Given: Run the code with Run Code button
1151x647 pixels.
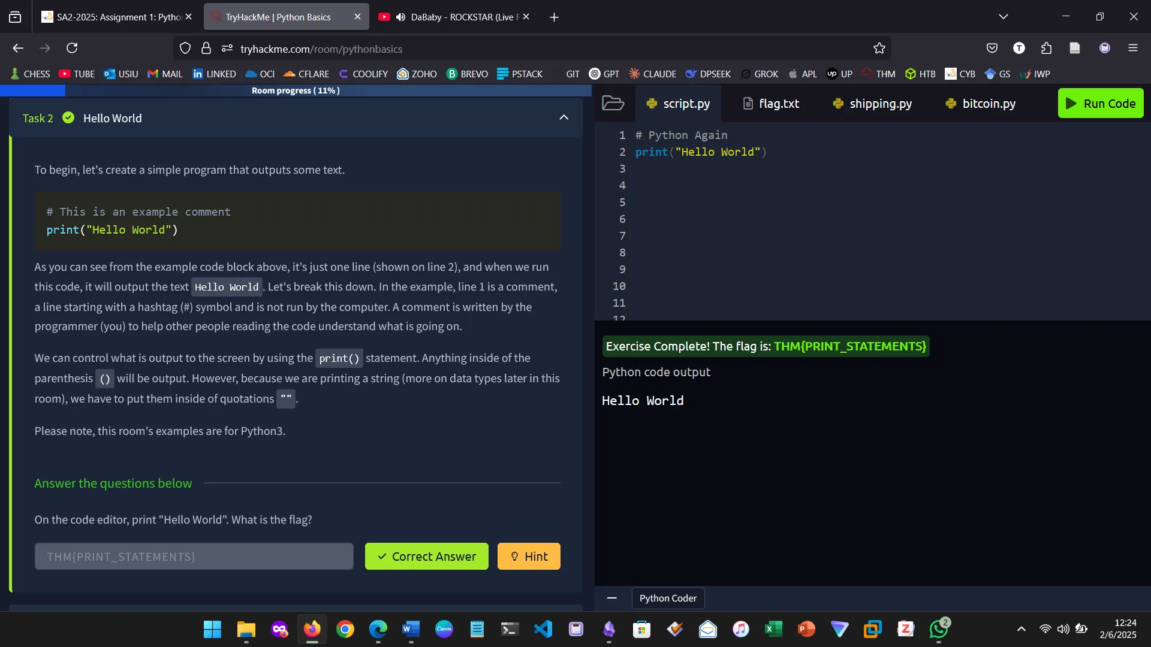Looking at the screenshot, I should [x=1101, y=103].
